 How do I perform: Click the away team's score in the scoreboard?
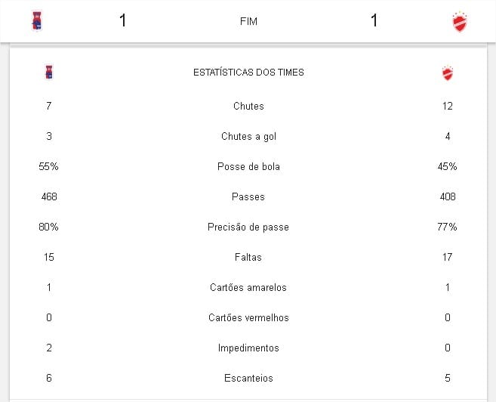pos(374,20)
